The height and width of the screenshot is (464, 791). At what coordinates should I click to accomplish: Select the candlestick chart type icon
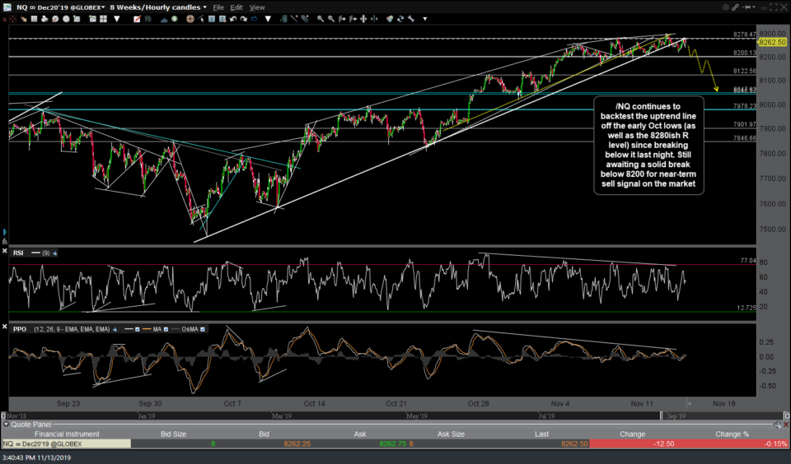[147, 19]
